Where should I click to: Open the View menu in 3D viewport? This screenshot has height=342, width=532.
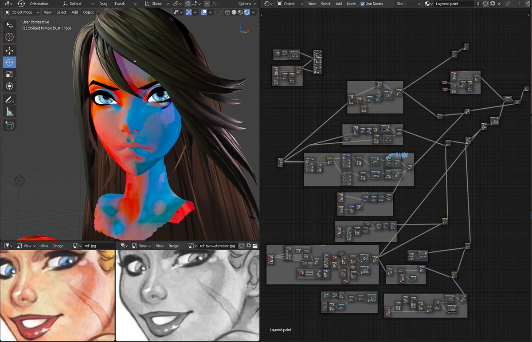47,12
